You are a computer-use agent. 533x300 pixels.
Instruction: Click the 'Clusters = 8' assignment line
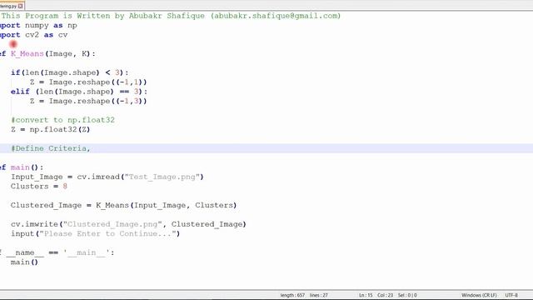[x=39, y=187]
